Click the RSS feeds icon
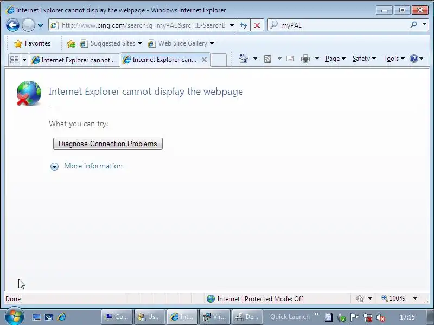 tap(267, 58)
